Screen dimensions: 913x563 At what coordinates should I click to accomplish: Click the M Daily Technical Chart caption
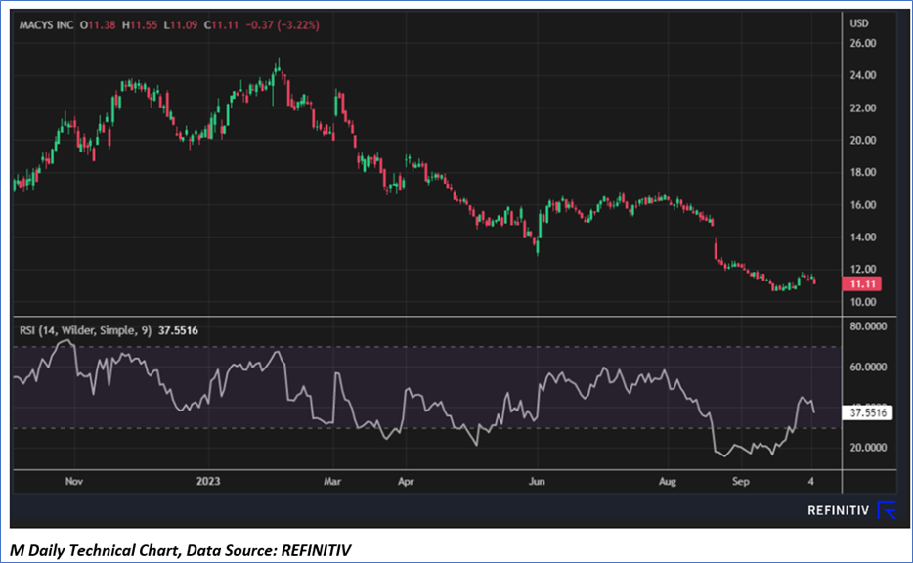pyautogui.click(x=181, y=550)
